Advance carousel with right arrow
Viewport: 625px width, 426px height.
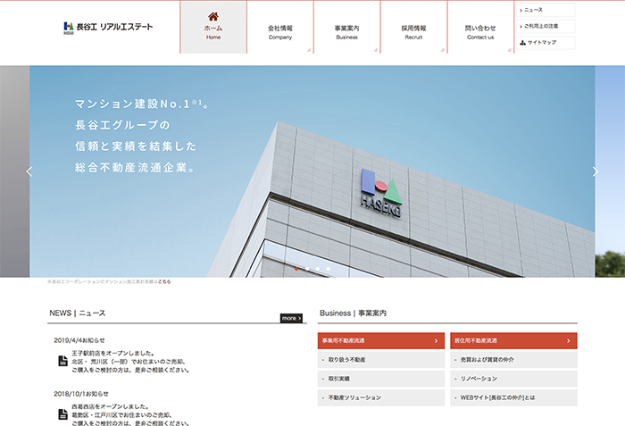(x=596, y=171)
